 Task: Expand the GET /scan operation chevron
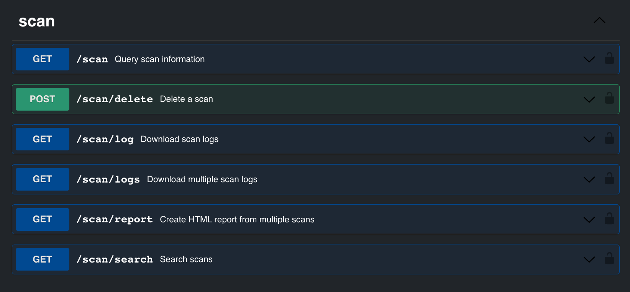click(x=589, y=59)
